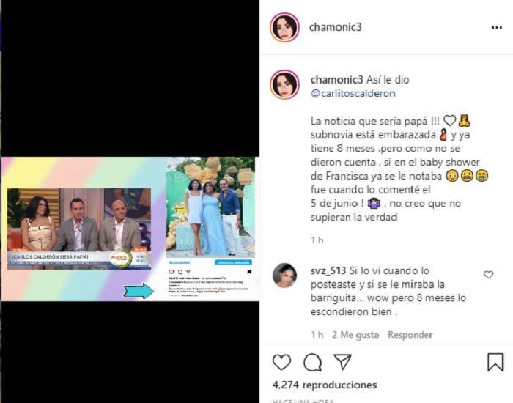Click chamonic3 avatar beside the caption
The image size is (513, 403).
click(284, 84)
